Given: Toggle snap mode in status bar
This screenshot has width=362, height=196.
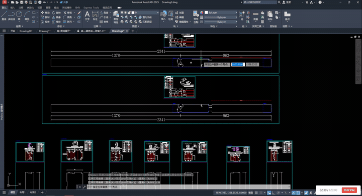Looking at the screenshot, I should (261, 193).
